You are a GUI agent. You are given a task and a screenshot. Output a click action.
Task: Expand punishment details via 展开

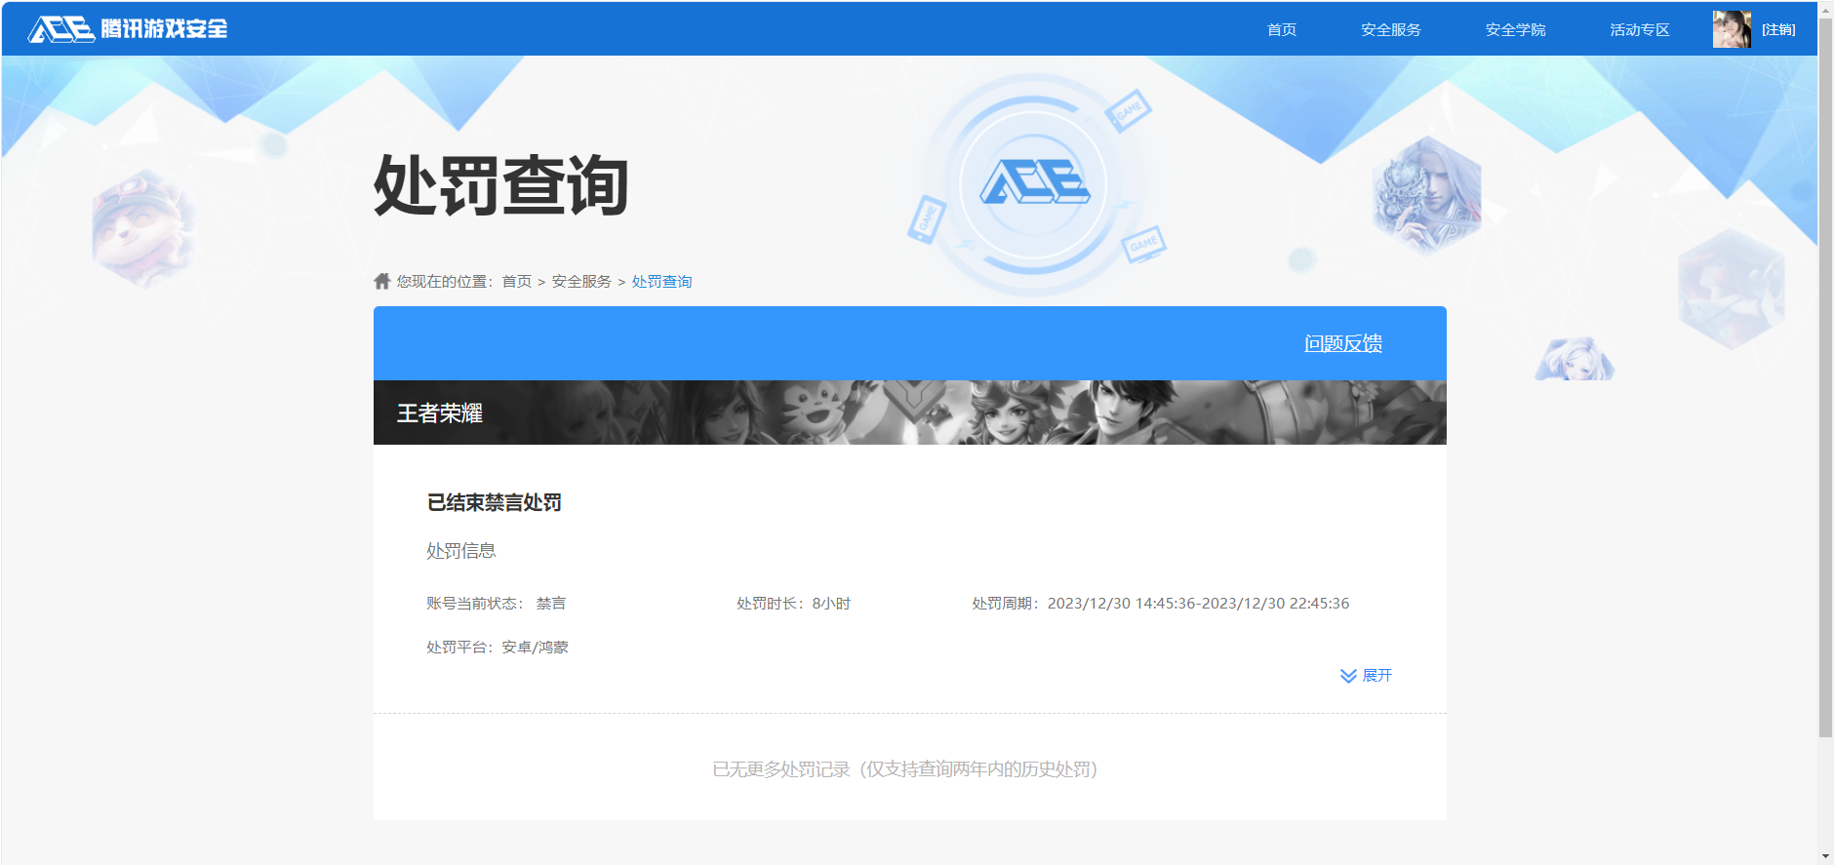tap(1367, 676)
